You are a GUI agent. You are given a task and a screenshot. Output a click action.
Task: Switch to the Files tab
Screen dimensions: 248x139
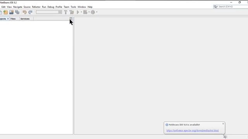pyautogui.click(x=13, y=19)
